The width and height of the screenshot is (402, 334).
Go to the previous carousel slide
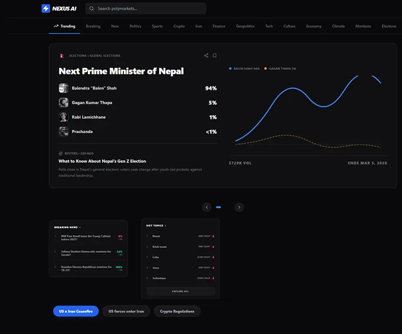[206, 207]
